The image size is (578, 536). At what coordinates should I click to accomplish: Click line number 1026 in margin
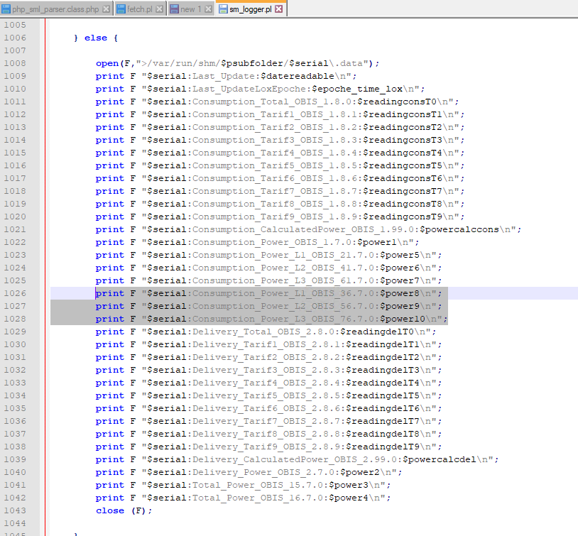[15, 293]
